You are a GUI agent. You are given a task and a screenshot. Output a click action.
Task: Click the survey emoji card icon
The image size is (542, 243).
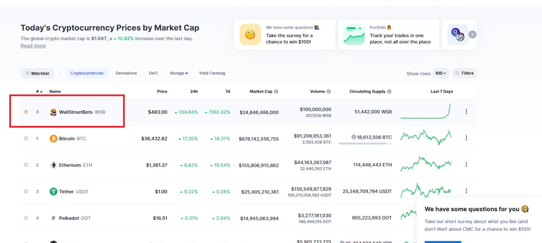pos(250,34)
